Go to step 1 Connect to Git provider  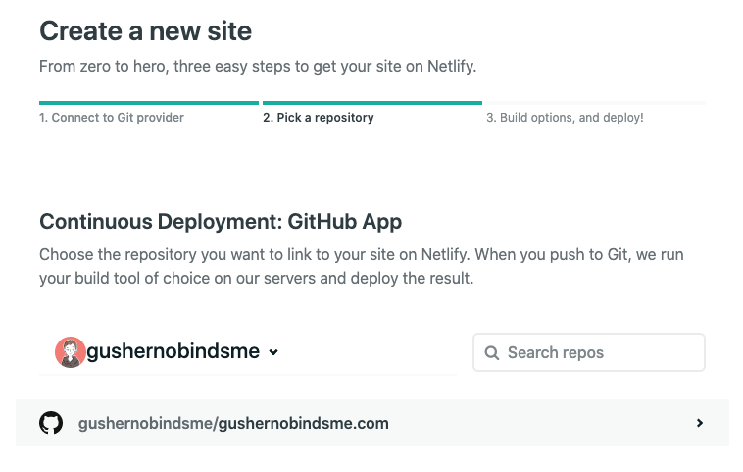coord(112,118)
